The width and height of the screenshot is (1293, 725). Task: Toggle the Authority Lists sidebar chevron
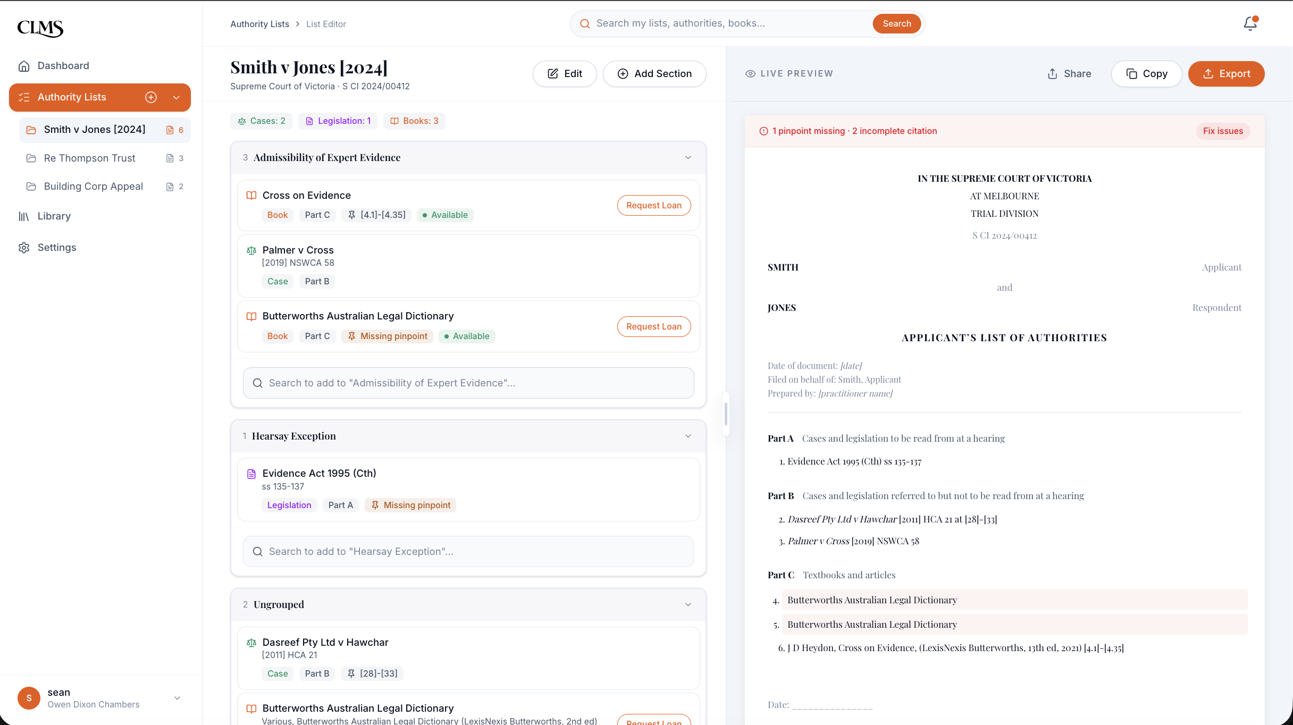(177, 97)
